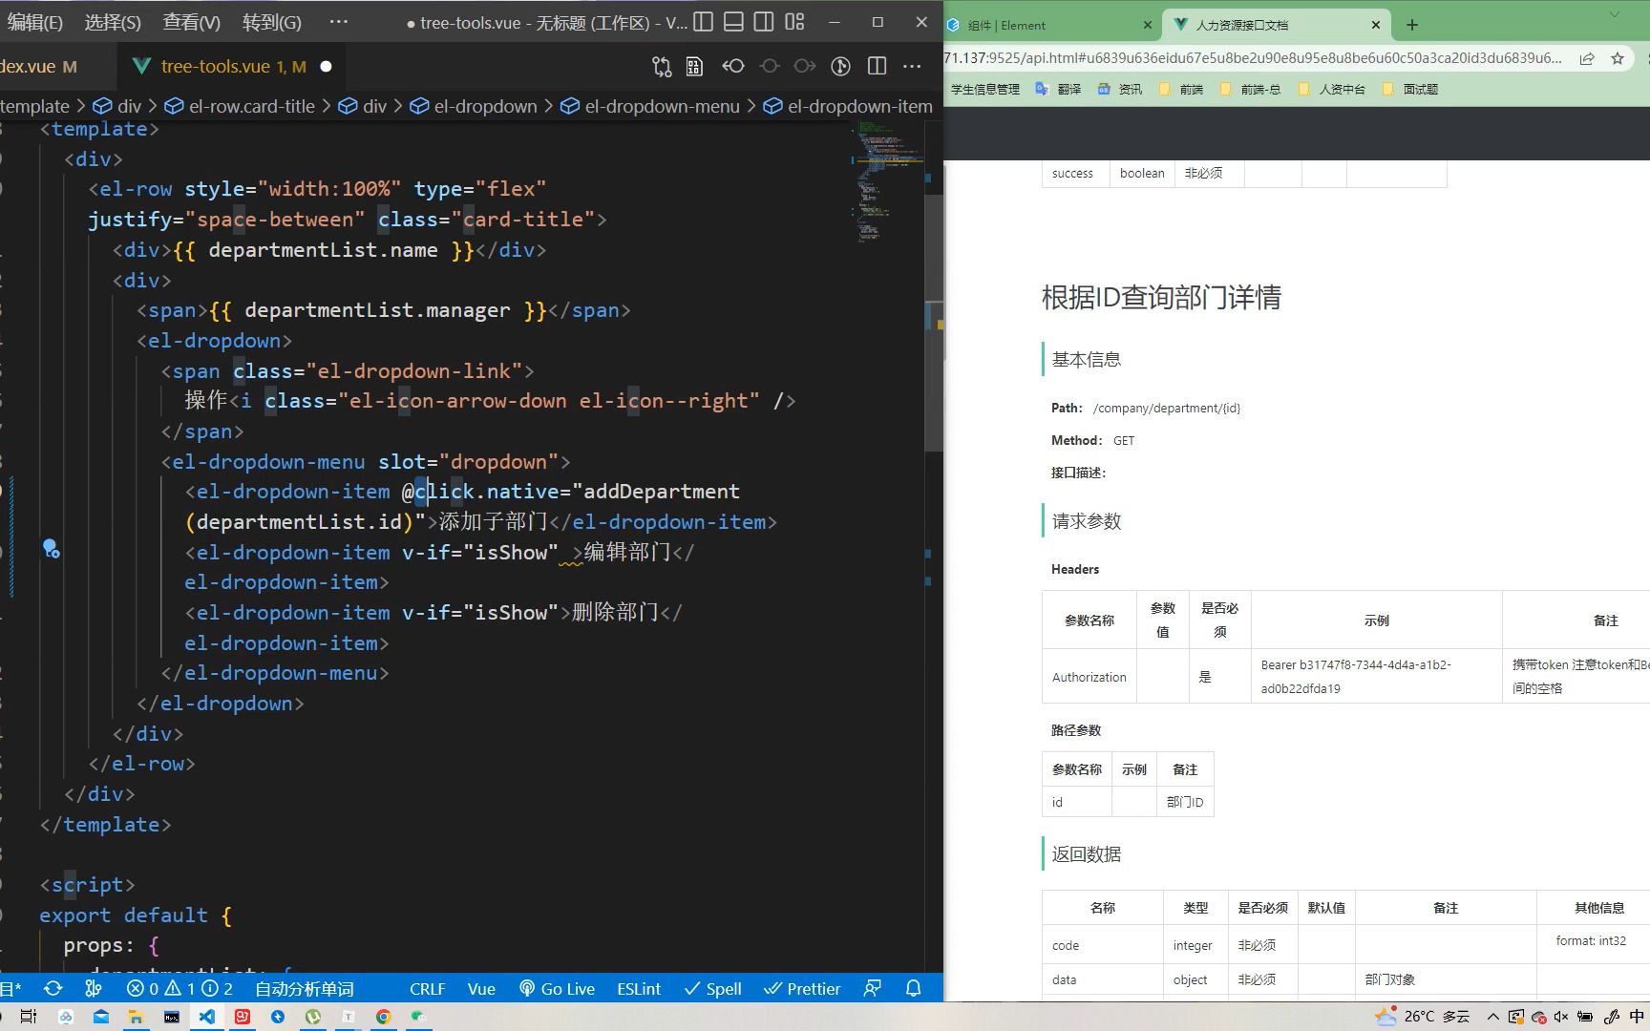Toggle the Spell checker status item
The width and height of the screenshot is (1650, 1031).
click(712, 988)
